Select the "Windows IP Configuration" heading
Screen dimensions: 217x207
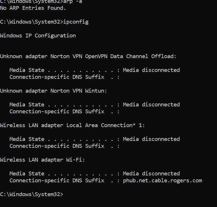click(x=38, y=36)
